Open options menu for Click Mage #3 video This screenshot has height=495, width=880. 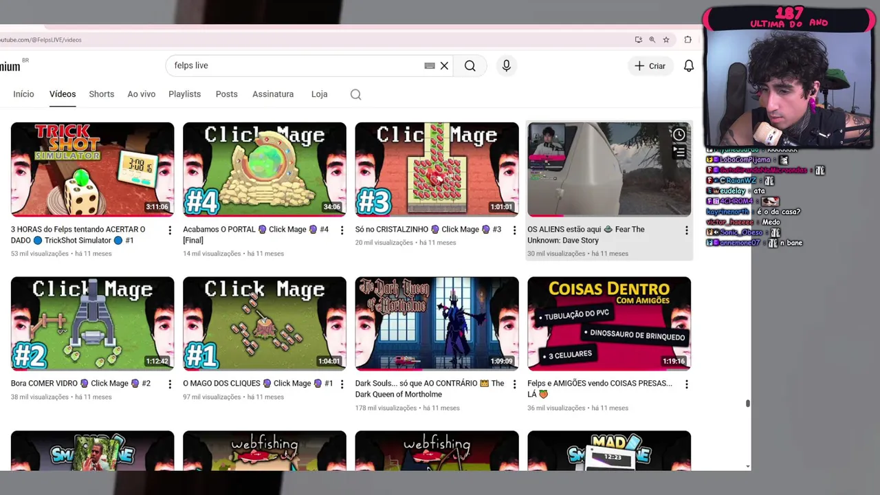point(514,230)
